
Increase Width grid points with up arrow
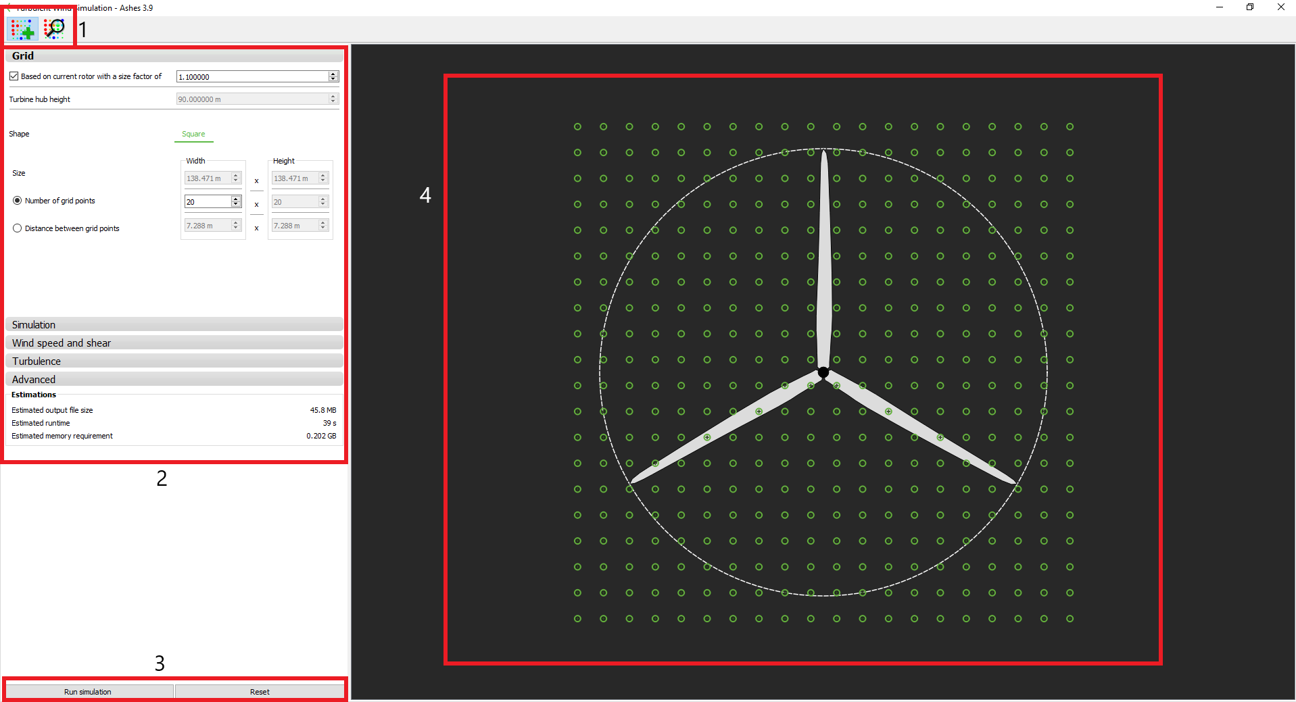tap(236, 199)
